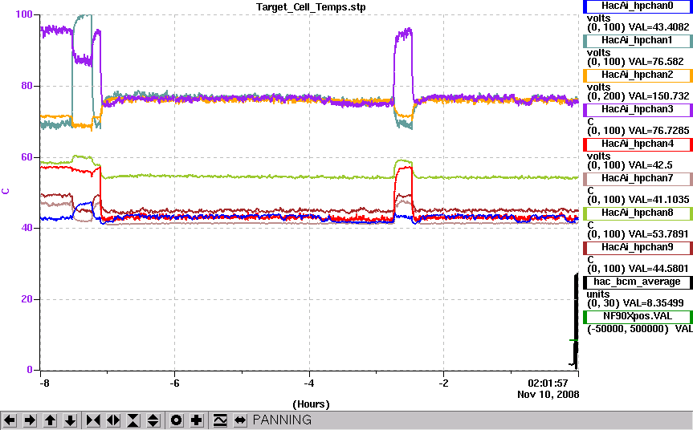This screenshot has width=693, height=430.
Task: Select the HacAi_hpchan3 legend entry
Action: click(638, 109)
